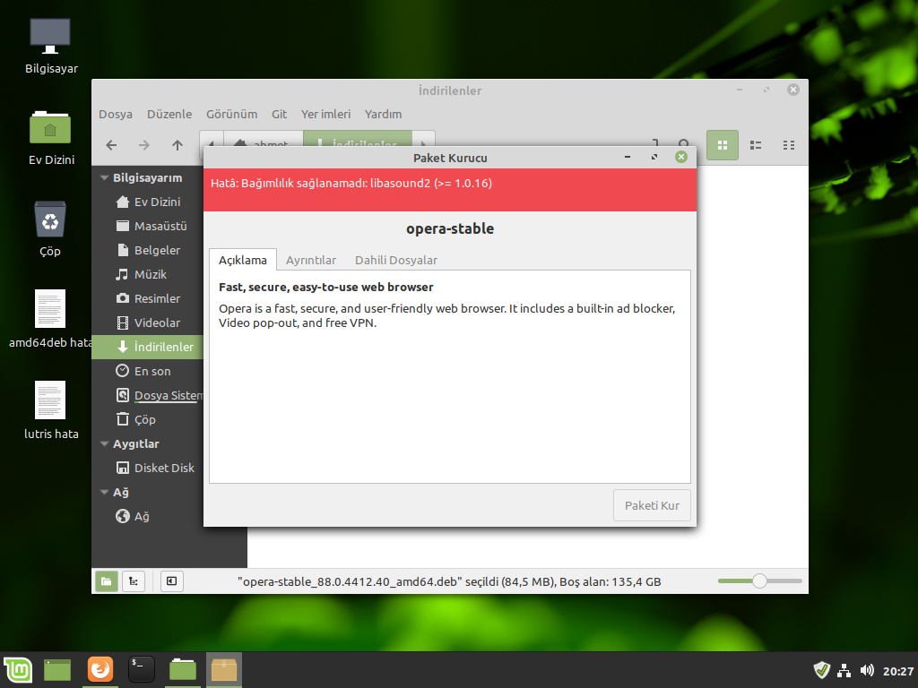Select the Ağ network item in the sidebar
The width and height of the screenshot is (918, 688).
tap(148, 517)
